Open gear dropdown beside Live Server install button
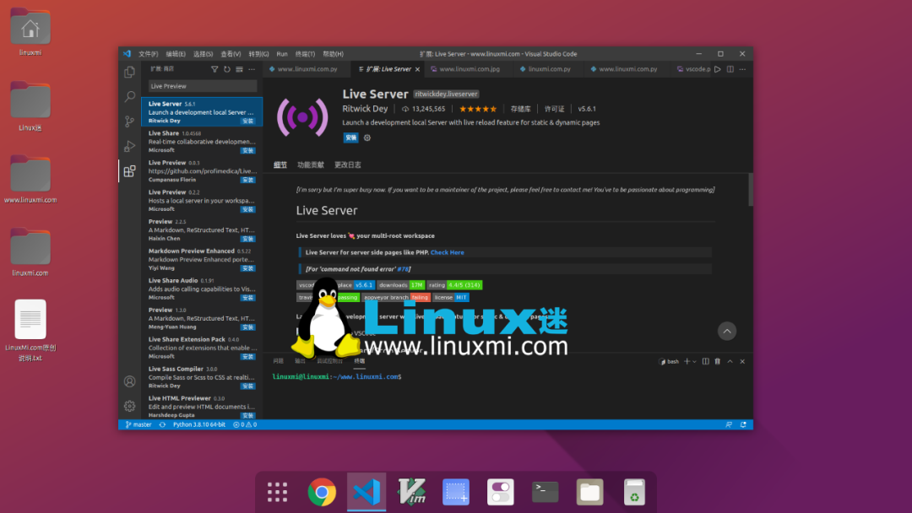The width and height of the screenshot is (912, 513). pos(367,138)
